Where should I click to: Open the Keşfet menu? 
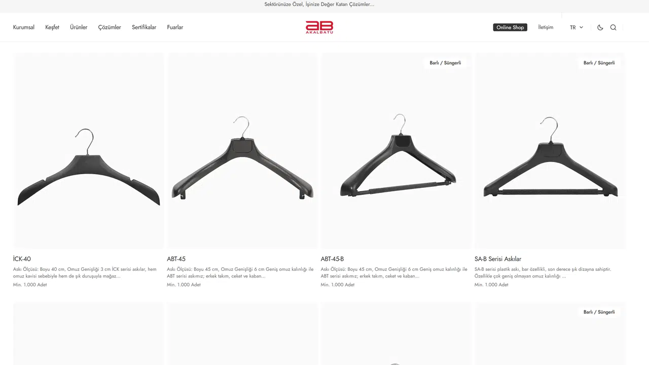click(x=52, y=27)
